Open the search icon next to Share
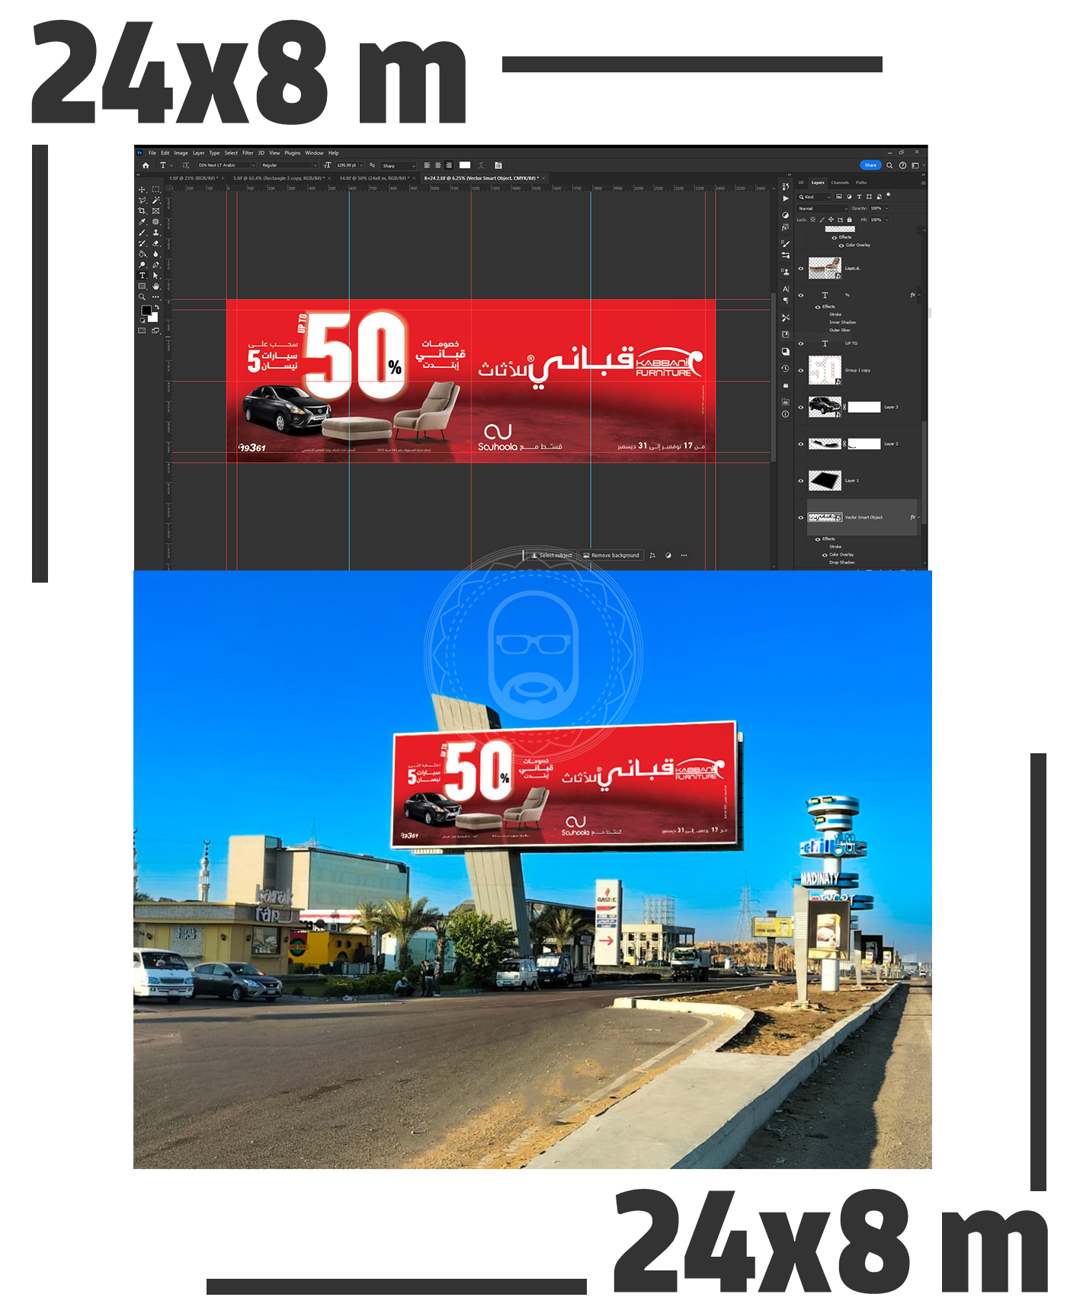 pyautogui.click(x=889, y=165)
